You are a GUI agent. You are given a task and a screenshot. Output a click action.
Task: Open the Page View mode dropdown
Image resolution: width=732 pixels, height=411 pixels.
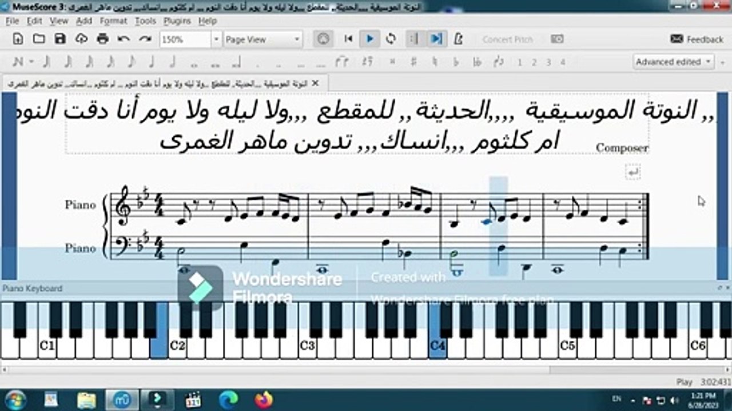pyautogui.click(x=262, y=39)
